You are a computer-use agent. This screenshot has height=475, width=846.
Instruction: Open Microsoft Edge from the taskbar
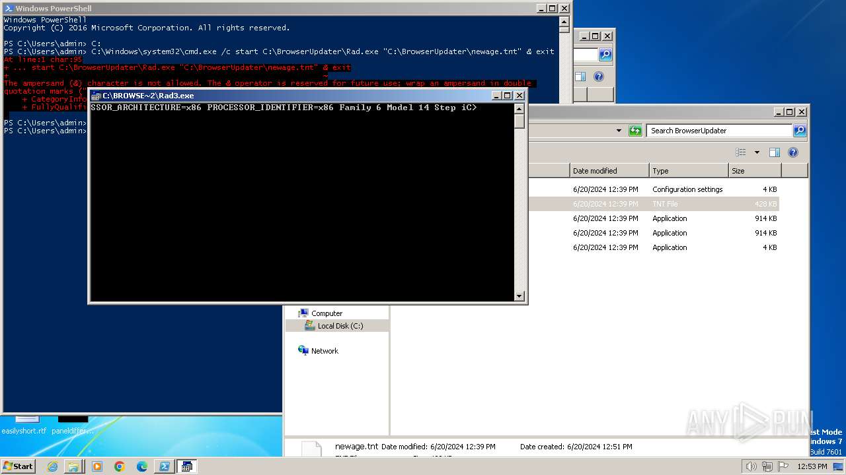pos(141,466)
